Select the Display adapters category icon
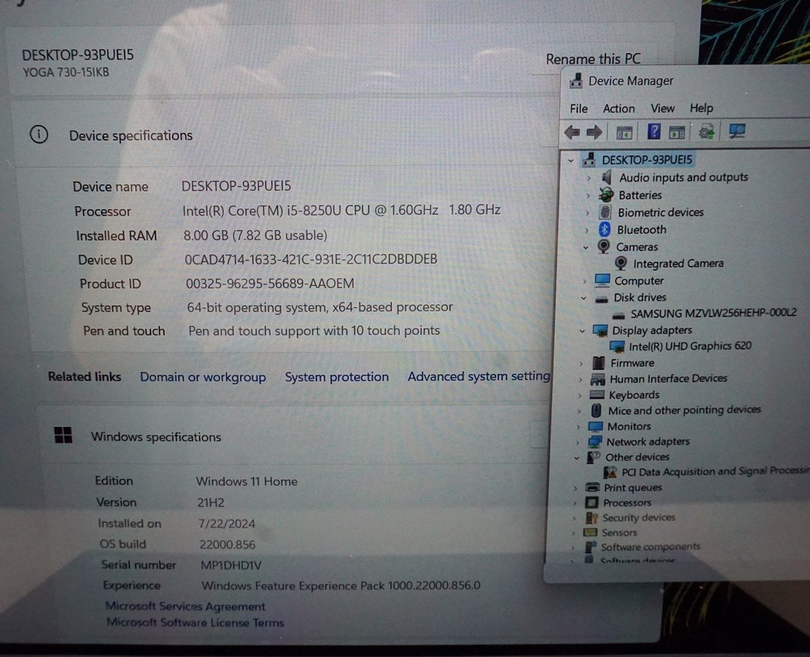Viewport: 810px width, 657px height. pos(600,331)
